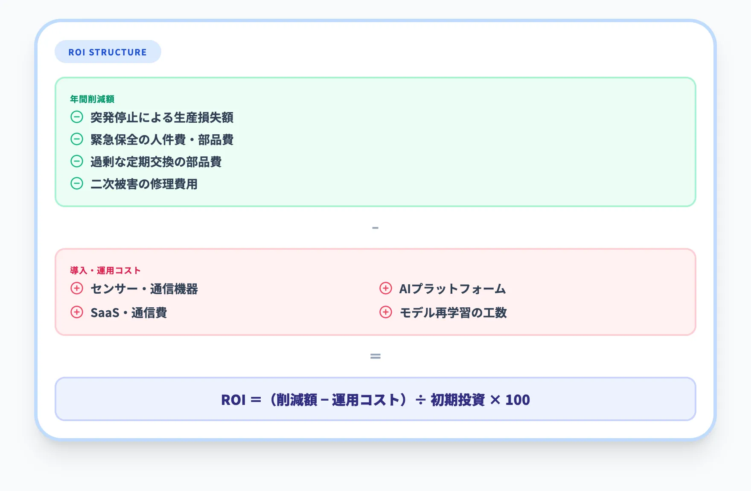Click the minus icon beside 突発停止による生産損失額
751x491 pixels.
[77, 118]
